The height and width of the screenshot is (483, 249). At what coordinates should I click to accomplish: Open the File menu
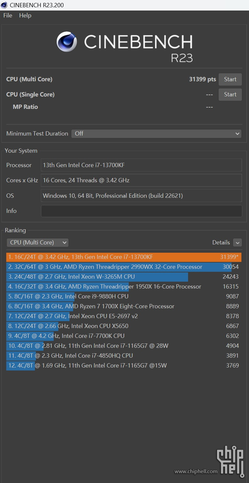(8, 15)
